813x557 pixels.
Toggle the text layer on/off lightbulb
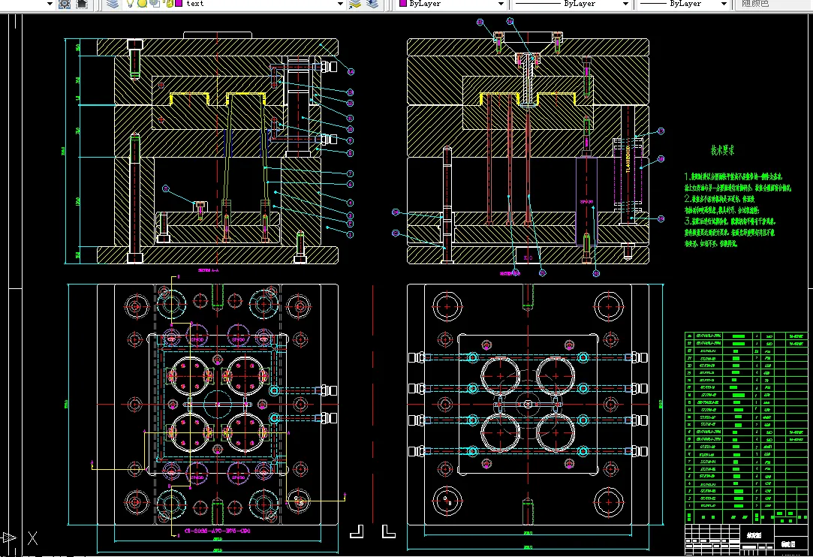(x=130, y=4)
